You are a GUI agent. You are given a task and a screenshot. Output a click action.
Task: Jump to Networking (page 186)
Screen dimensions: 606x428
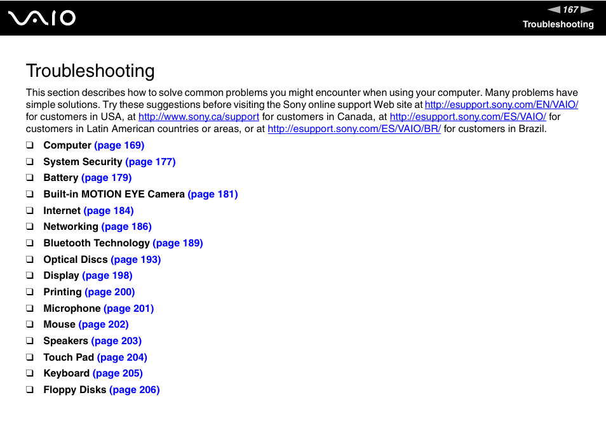(x=126, y=227)
